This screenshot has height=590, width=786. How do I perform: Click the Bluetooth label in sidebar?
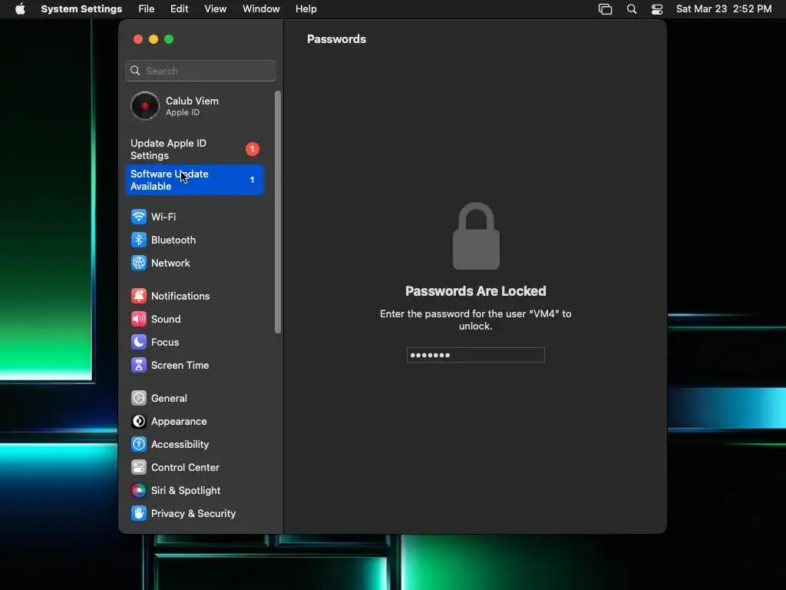[x=173, y=240]
